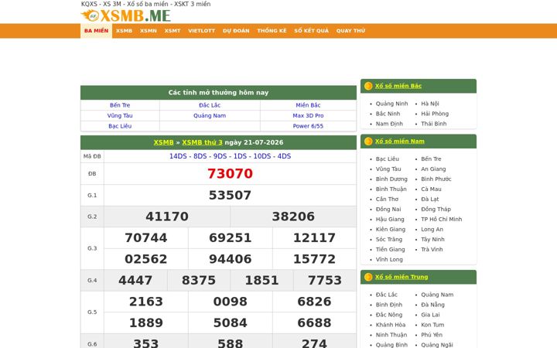Click the coin icon beside Xổ số miền Trung

(x=368, y=277)
